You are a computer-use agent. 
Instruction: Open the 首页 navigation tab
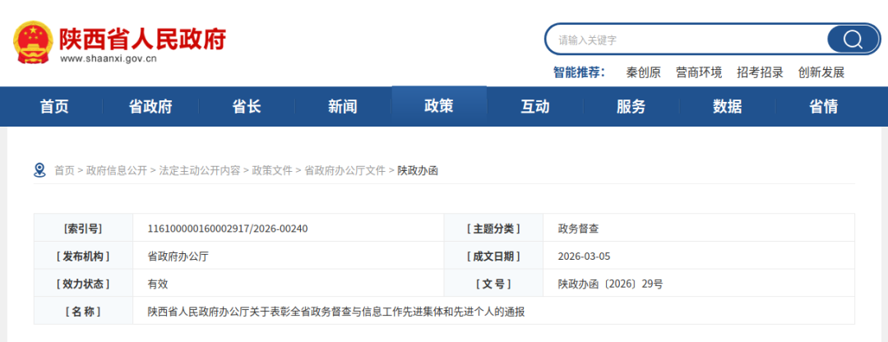54,106
